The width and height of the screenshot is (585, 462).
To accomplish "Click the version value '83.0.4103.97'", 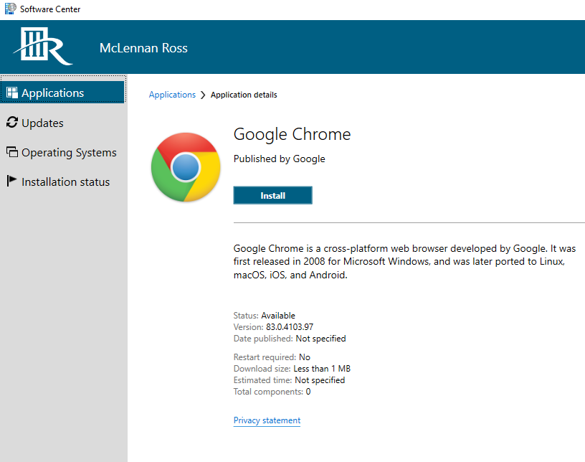I will [290, 327].
